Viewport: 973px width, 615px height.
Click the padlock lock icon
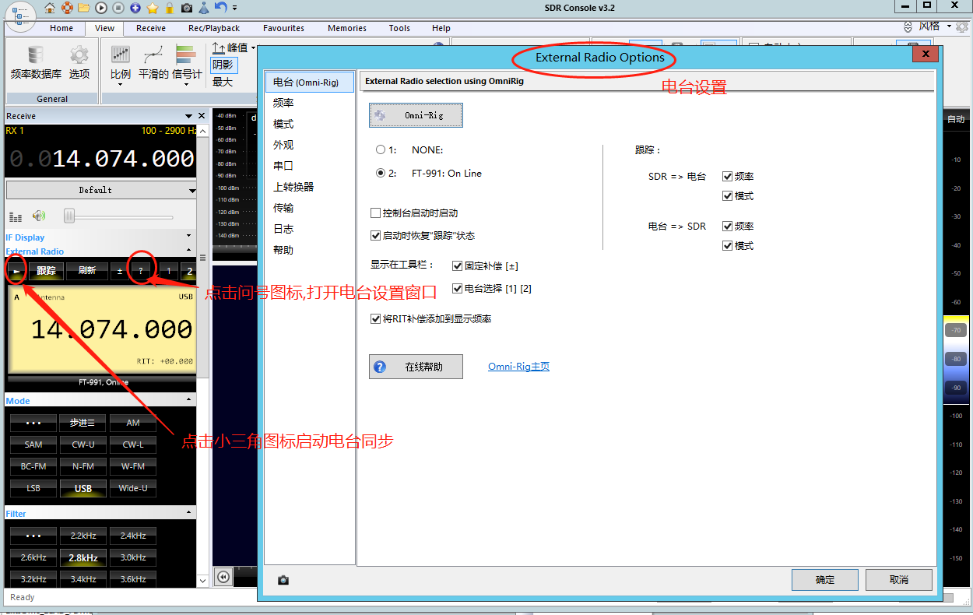point(170,8)
